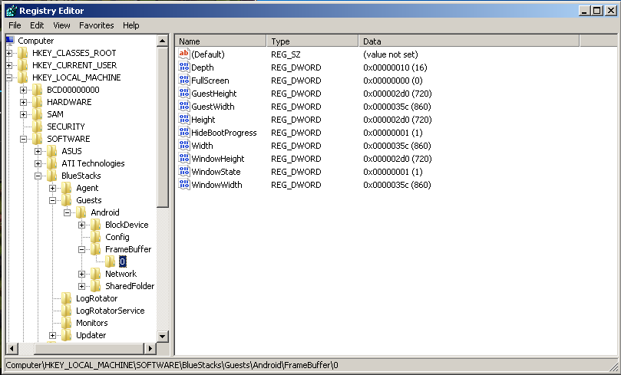The width and height of the screenshot is (621, 375).
Task: Expand the HKEY_CURRENT_USER node
Action: 8,65
